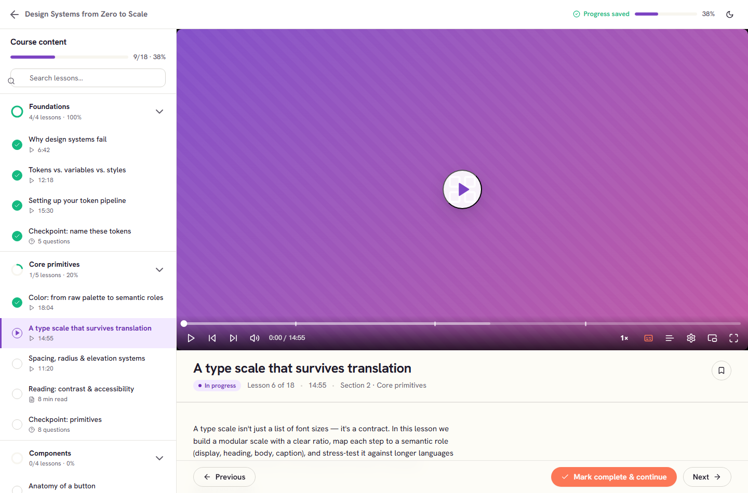Open Checkpoint: name these tokens
Image resolution: width=748 pixels, height=493 pixels.
[x=88, y=236]
